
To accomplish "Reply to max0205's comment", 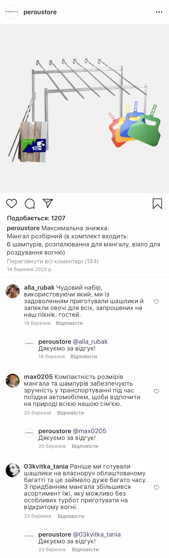I will [x=71, y=413].
